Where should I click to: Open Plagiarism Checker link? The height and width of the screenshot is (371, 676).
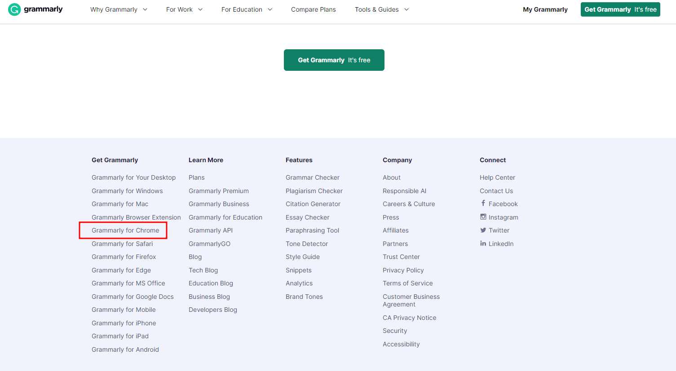[314, 191]
